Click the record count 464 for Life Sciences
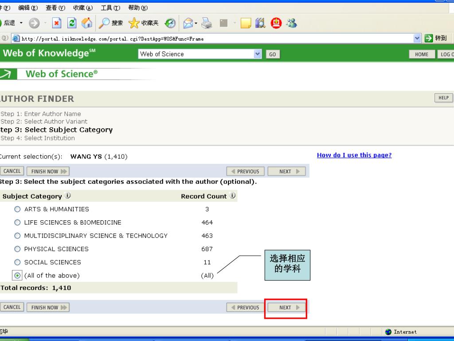 pos(207,222)
